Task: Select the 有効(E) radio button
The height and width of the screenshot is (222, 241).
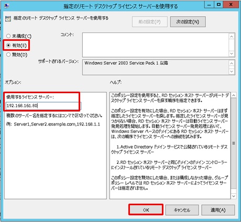Action: click(x=8, y=46)
